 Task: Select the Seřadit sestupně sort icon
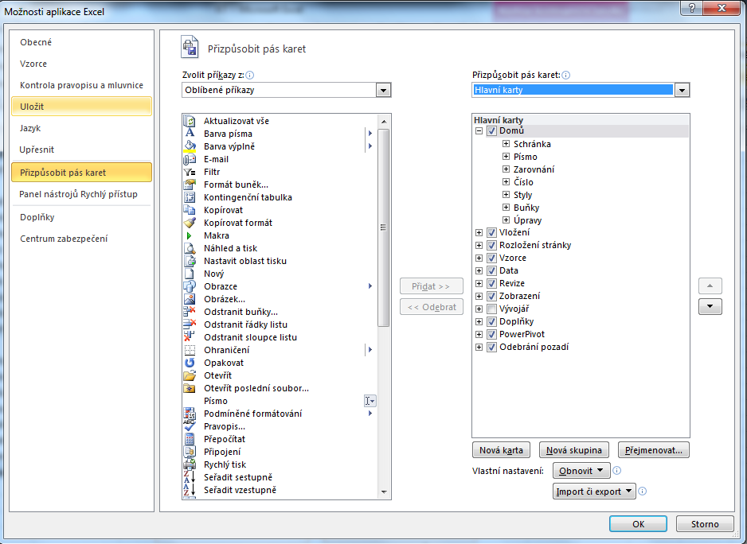tap(190, 477)
